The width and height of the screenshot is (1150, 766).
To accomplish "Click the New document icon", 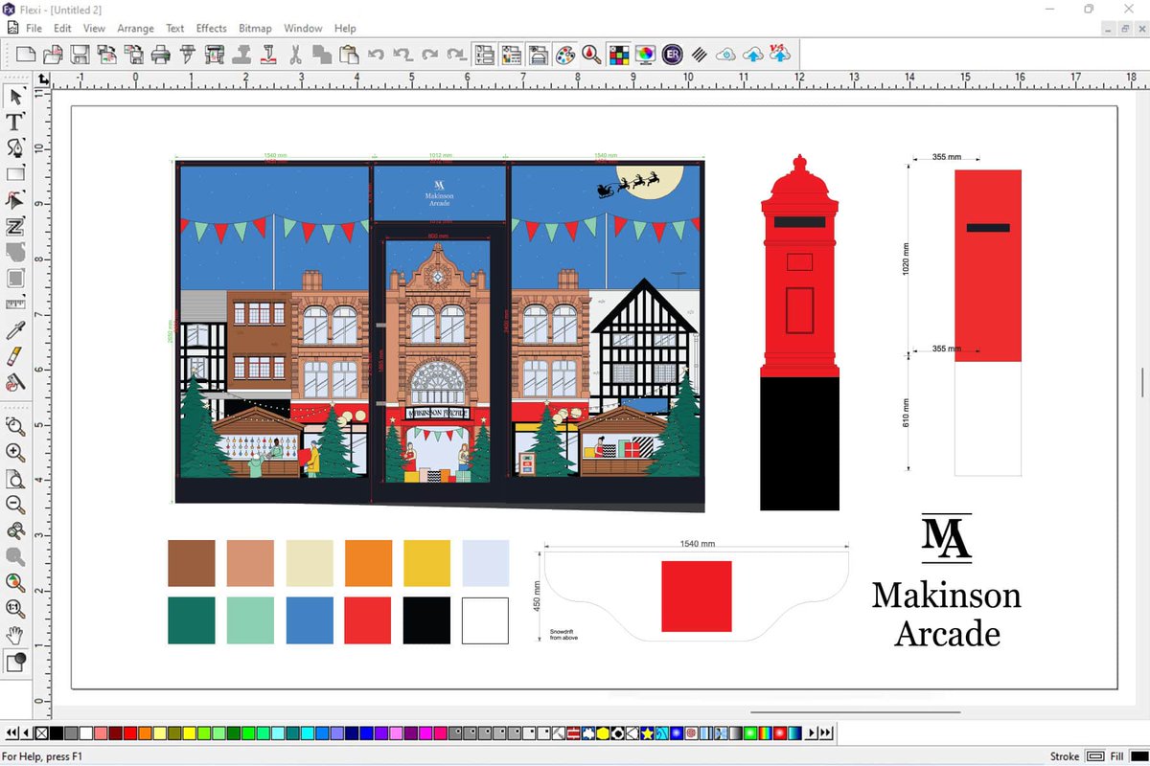I will (x=26, y=55).
